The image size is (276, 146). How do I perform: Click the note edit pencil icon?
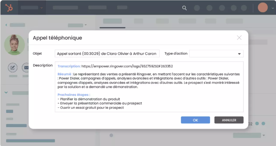[x=12, y=68]
